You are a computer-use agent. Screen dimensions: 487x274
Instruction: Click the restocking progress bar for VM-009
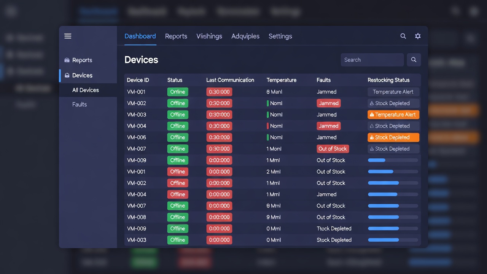click(393, 160)
